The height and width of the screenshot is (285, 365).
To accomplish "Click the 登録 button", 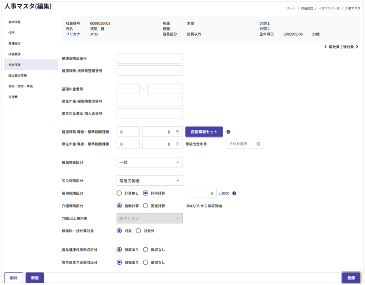I will coord(351,278).
